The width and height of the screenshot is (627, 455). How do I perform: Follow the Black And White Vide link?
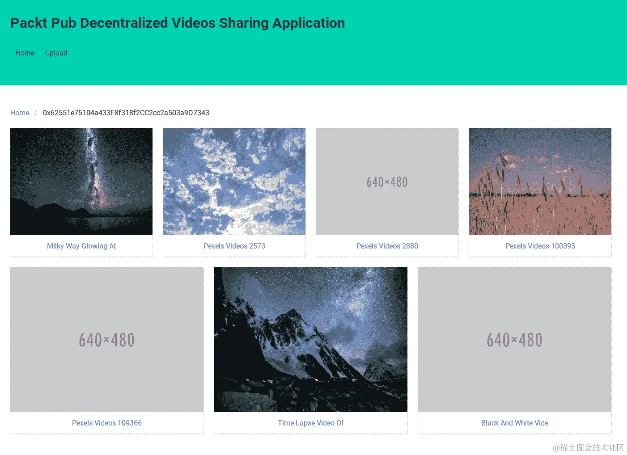tap(515, 423)
